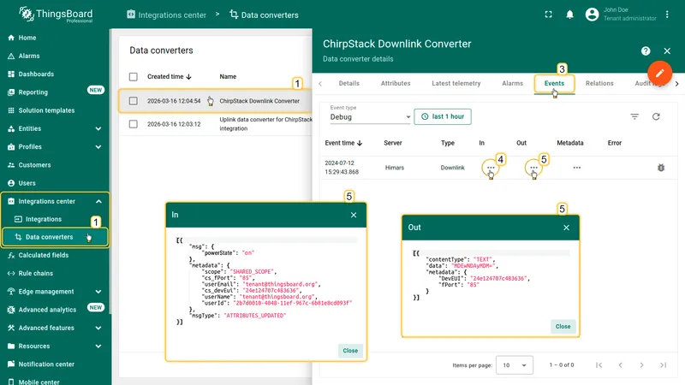Open the last 1 hour time window
Image resolution: width=685 pixels, height=385 pixels.
coord(443,116)
